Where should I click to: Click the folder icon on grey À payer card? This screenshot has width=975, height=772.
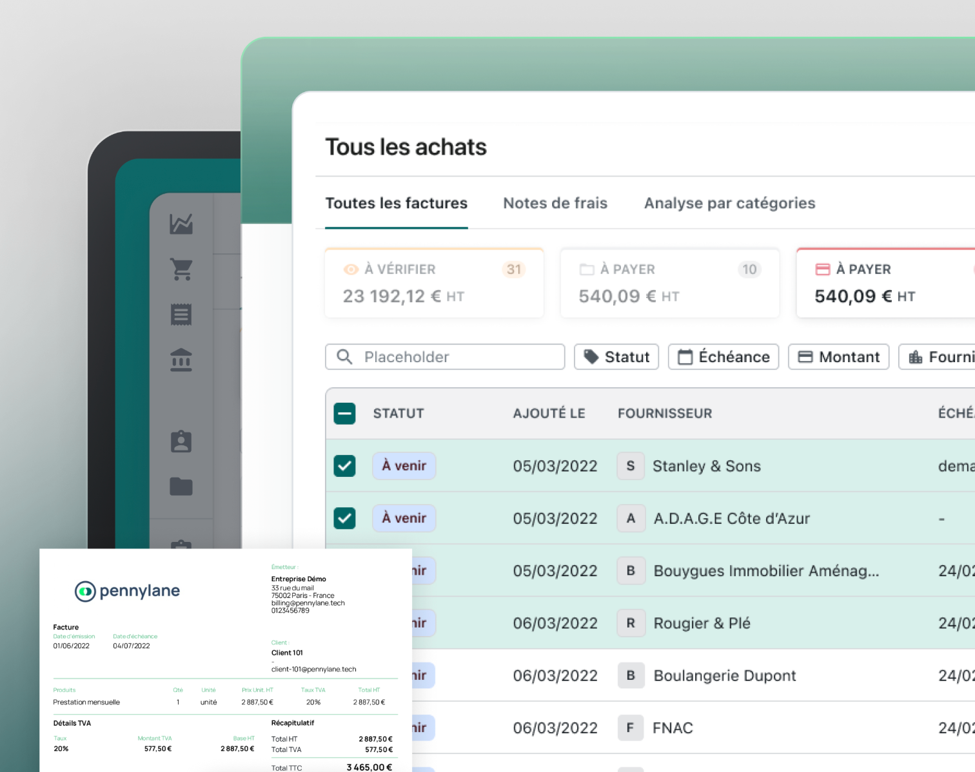coord(587,269)
